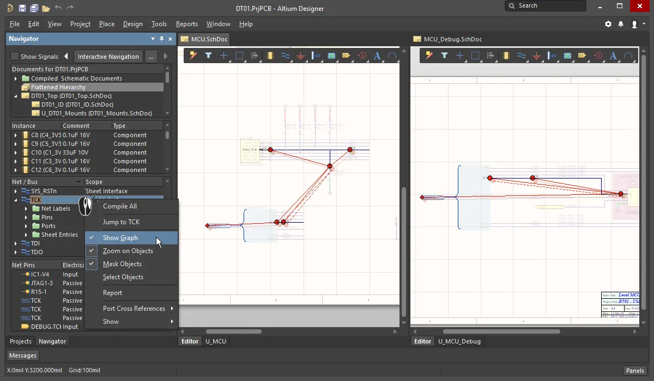Collapse the TCK net node
Screen dimensions: 654x381
[16, 200]
